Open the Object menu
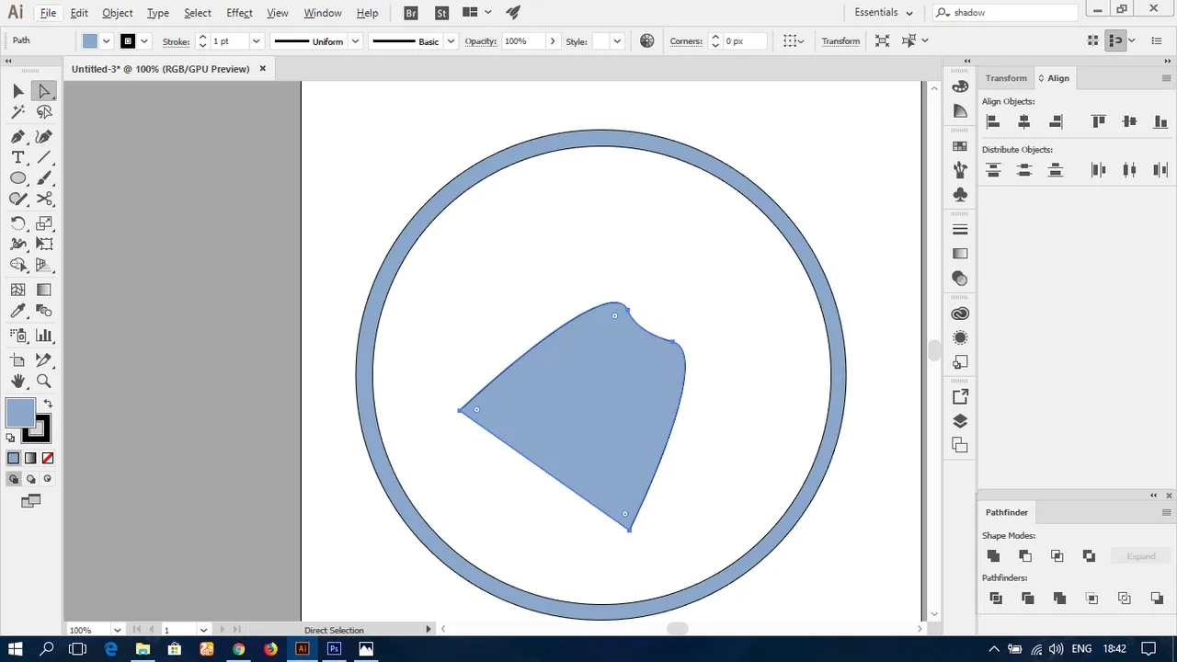Viewport: 1177px width, 662px height. point(118,13)
